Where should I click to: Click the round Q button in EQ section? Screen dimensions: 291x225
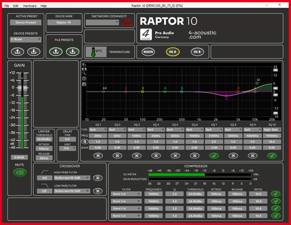(85, 142)
